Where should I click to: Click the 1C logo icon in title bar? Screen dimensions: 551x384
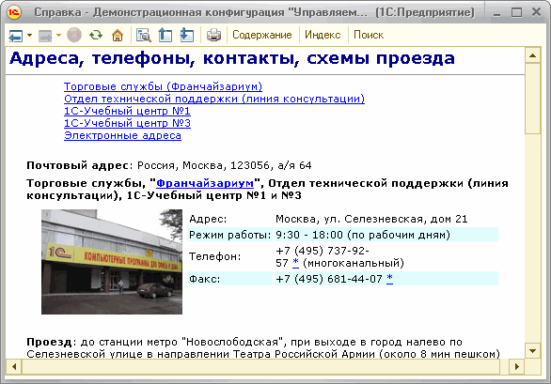pos(14,12)
